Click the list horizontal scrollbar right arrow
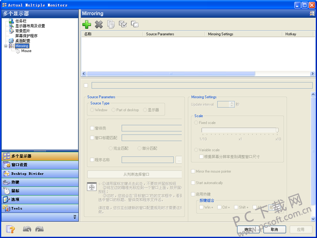The height and width of the screenshot is (238, 317). 312,73
